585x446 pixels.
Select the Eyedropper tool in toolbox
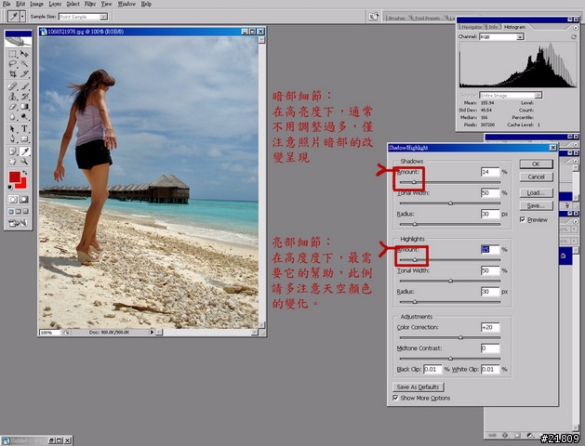tap(24, 151)
